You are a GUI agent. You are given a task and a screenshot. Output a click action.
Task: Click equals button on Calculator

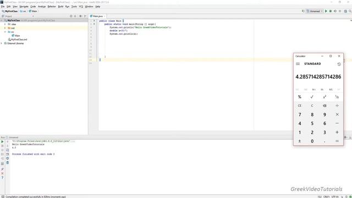(x=337, y=141)
